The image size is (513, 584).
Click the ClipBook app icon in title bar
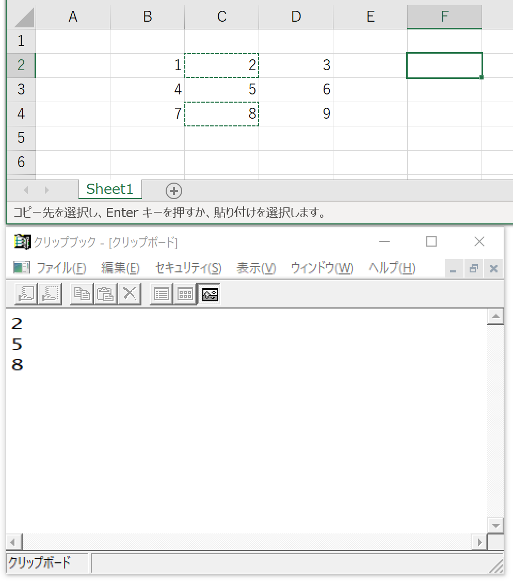pyautogui.click(x=22, y=242)
